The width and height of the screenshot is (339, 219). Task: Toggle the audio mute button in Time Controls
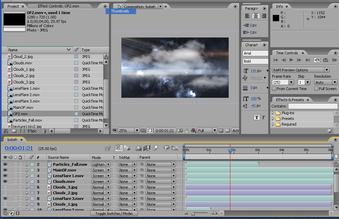[317, 60]
